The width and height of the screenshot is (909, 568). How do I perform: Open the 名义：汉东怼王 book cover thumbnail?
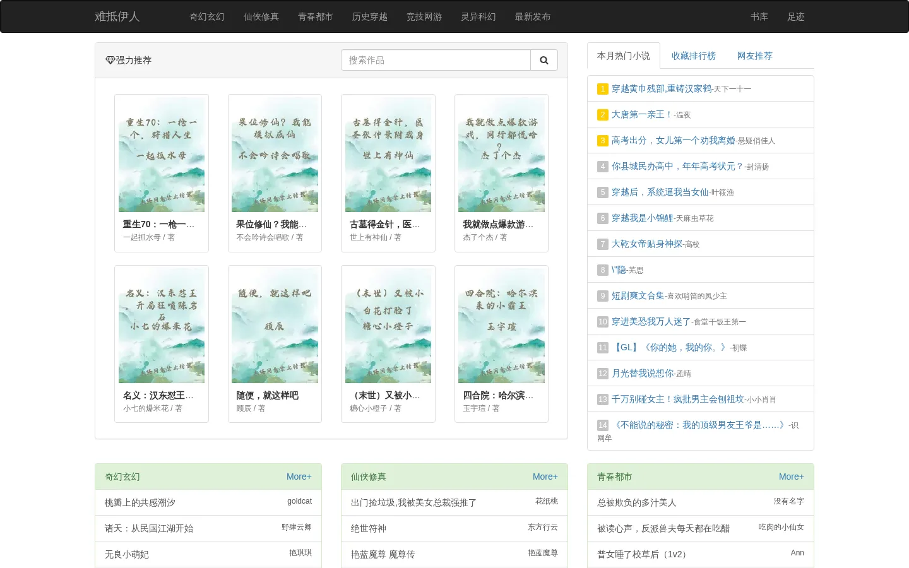[162, 326]
